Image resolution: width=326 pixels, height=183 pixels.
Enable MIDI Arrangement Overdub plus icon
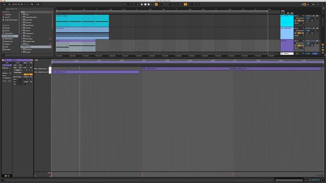coord(153,5)
